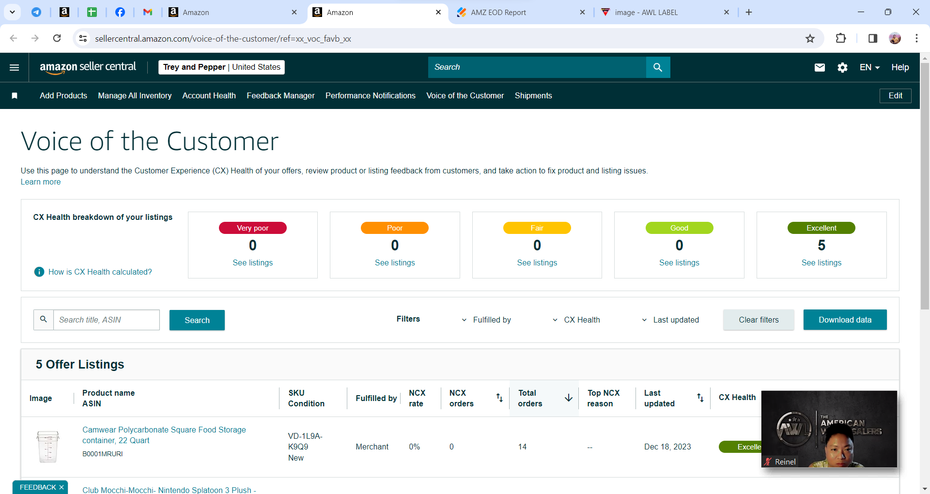Image resolution: width=930 pixels, height=494 pixels.
Task: Open new browser tab
Action: 749,13
